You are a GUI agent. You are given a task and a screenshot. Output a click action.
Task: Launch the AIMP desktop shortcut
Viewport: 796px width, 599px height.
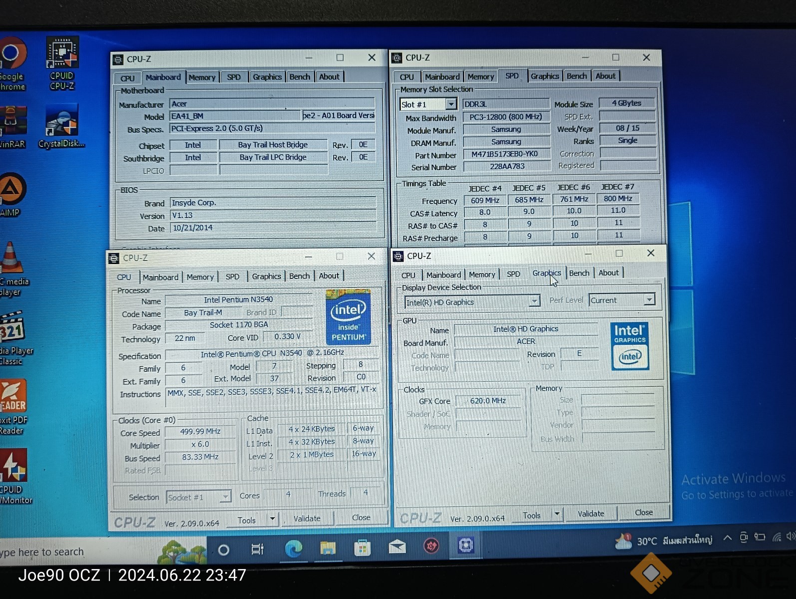pos(11,195)
